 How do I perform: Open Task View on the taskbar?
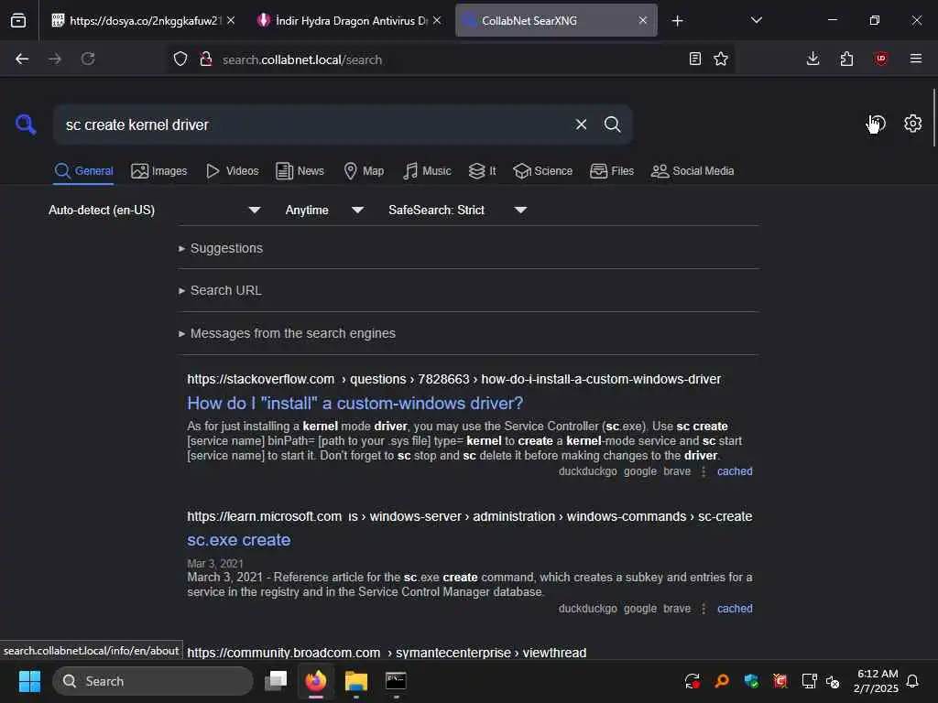[x=277, y=681]
